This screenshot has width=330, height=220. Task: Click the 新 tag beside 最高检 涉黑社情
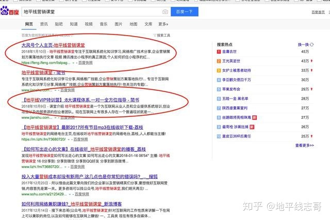(x=252, y=127)
